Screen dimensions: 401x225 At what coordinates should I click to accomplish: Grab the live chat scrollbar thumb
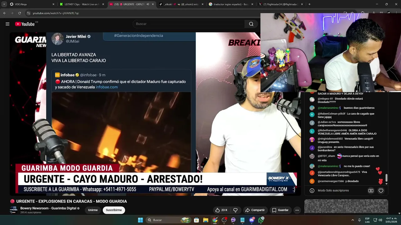(x=386, y=178)
